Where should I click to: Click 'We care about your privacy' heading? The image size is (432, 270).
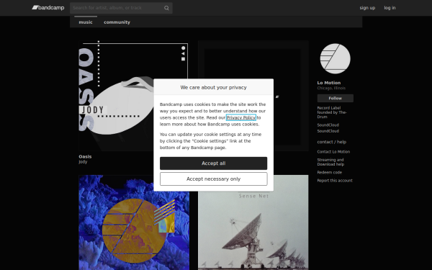click(x=214, y=87)
